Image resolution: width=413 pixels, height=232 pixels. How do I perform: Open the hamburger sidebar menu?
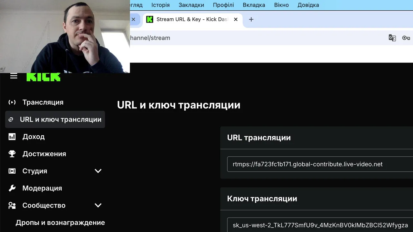[x=14, y=76]
